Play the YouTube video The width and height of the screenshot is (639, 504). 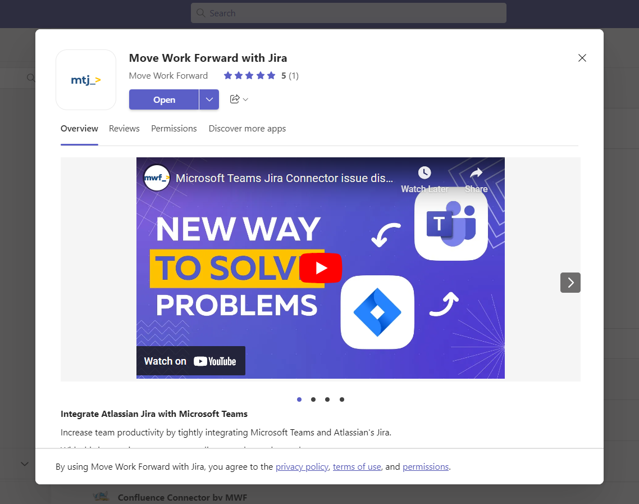point(320,268)
